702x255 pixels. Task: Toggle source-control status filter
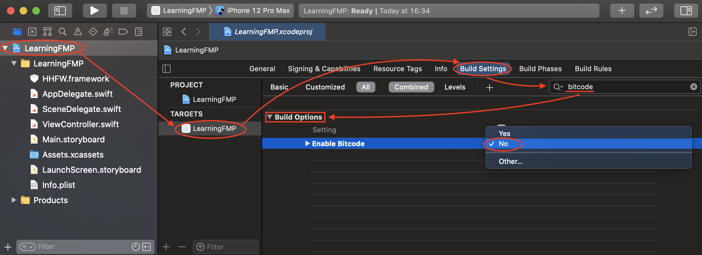coord(147,247)
